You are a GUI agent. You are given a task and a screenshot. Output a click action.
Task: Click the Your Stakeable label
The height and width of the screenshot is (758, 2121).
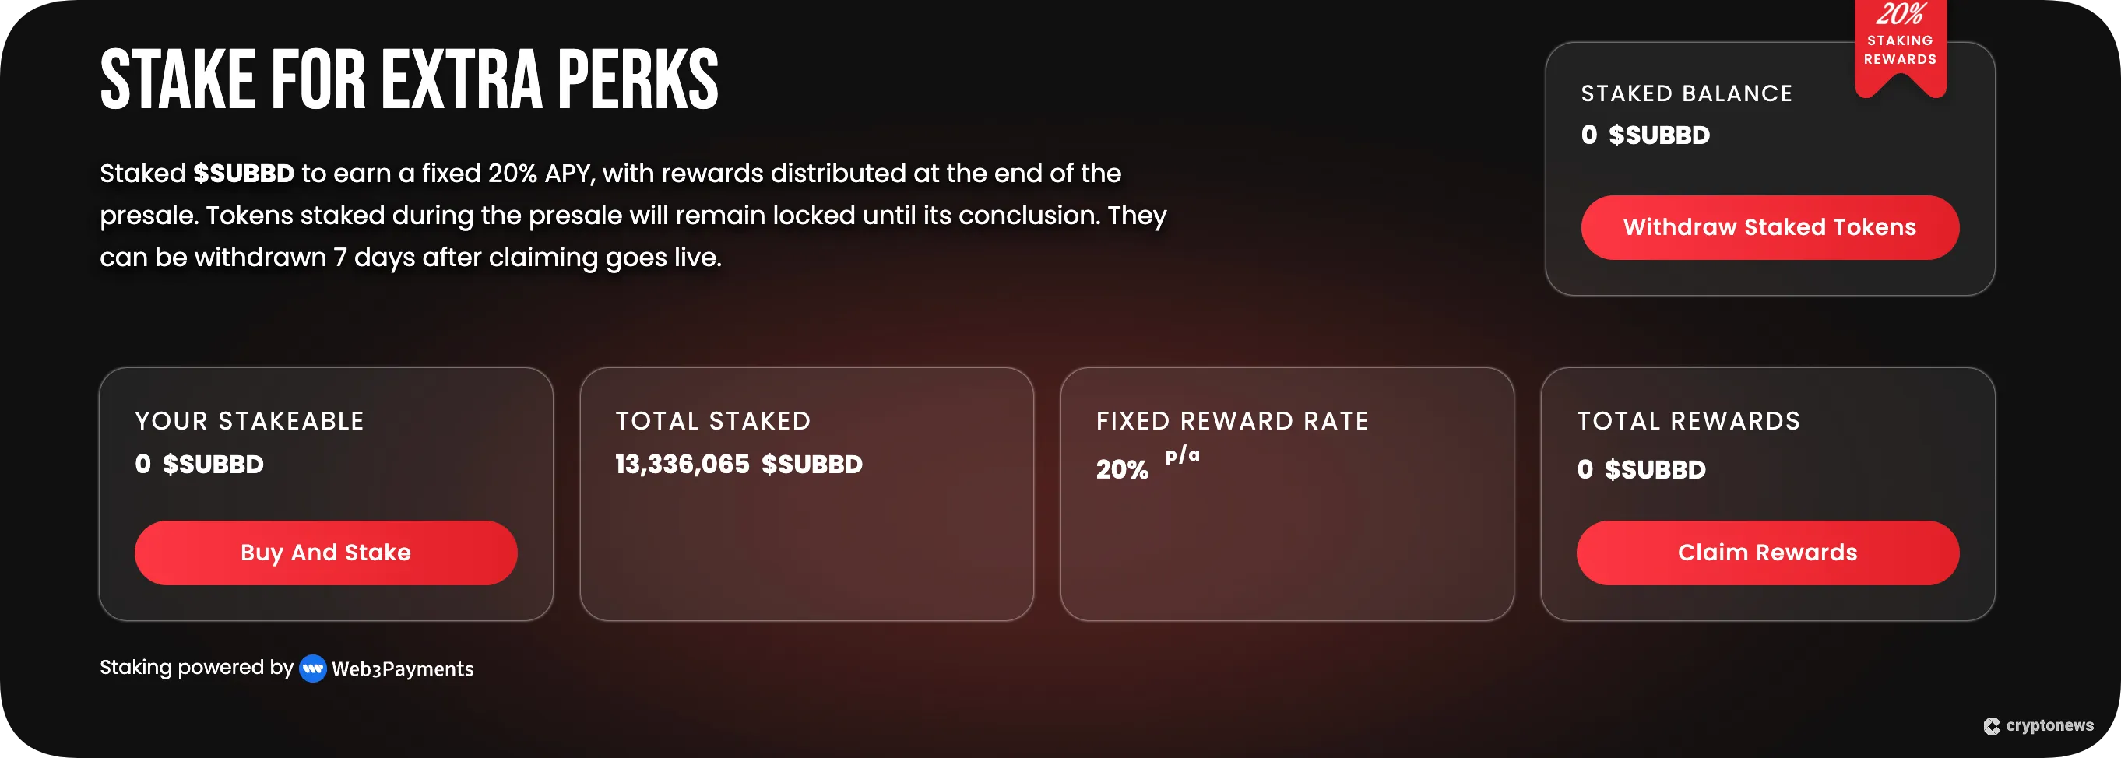(x=249, y=421)
